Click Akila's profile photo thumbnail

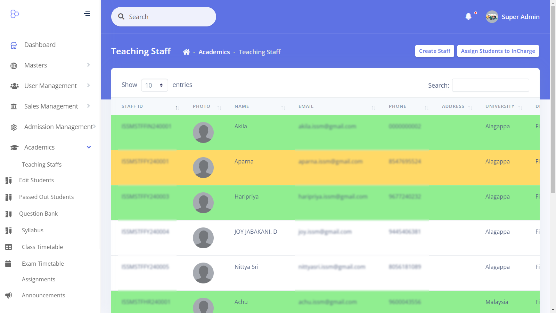coord(203,133)
